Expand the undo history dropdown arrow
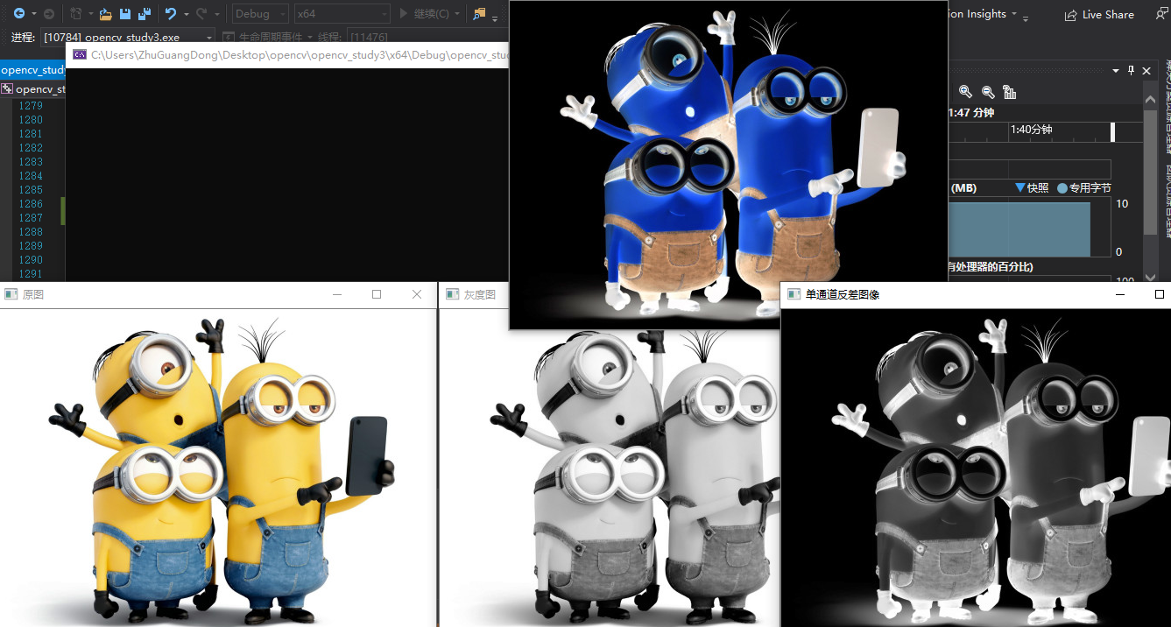The width and height of the screenshot is (1171, 627). (186, 14)
